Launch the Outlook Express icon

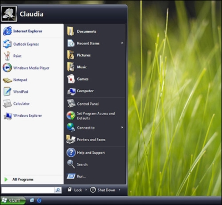(x=7, y=44)
